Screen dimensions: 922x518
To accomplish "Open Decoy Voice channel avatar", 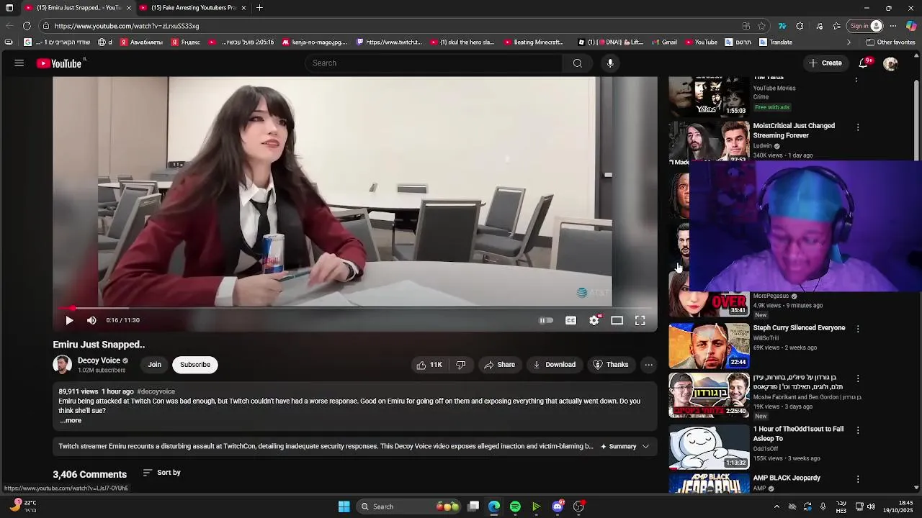I will point(63,365).
